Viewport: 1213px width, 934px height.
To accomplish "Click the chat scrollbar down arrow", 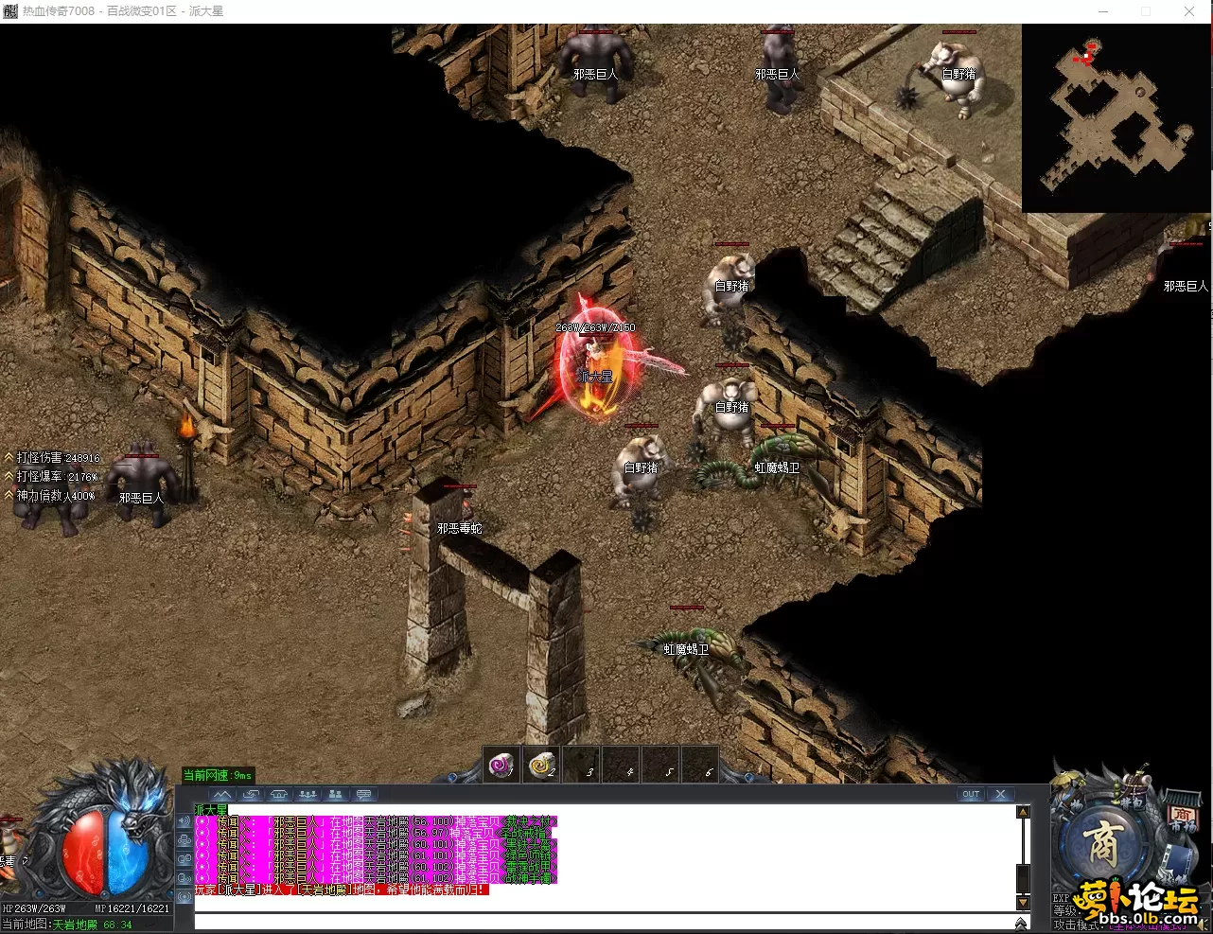I will [1023, 903].
